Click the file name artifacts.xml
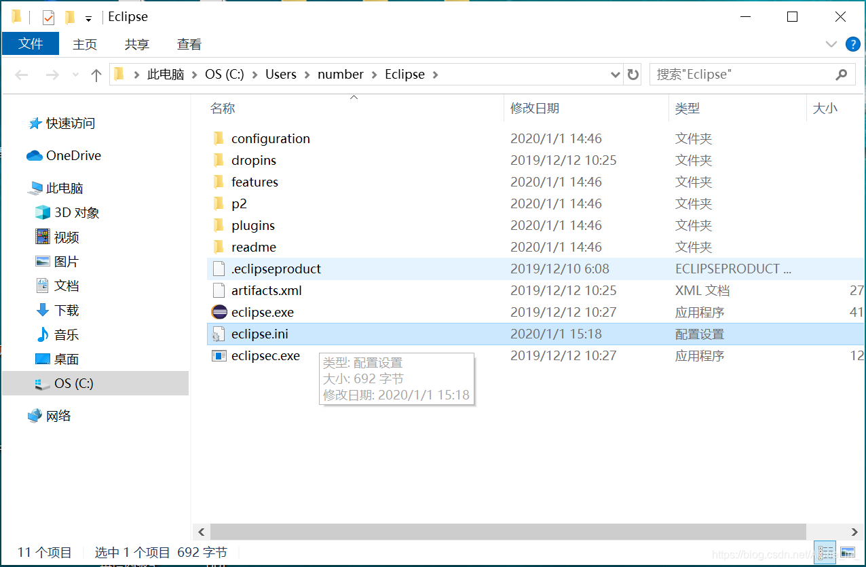Viewport: 866px width, 567px height. pyautogui.click(x=266, y=291)
